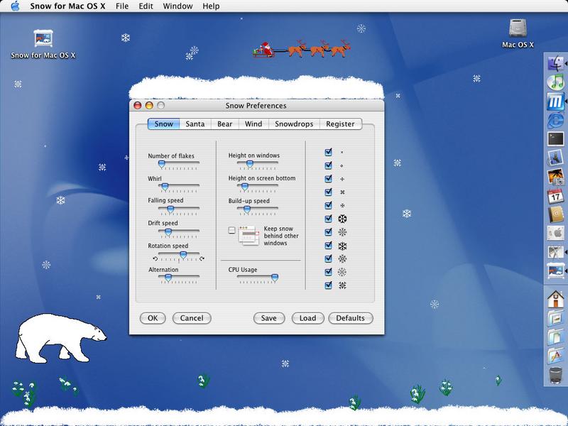Switch to the Santa tab
The image size is (568, 426).
[x=195, y=124]
